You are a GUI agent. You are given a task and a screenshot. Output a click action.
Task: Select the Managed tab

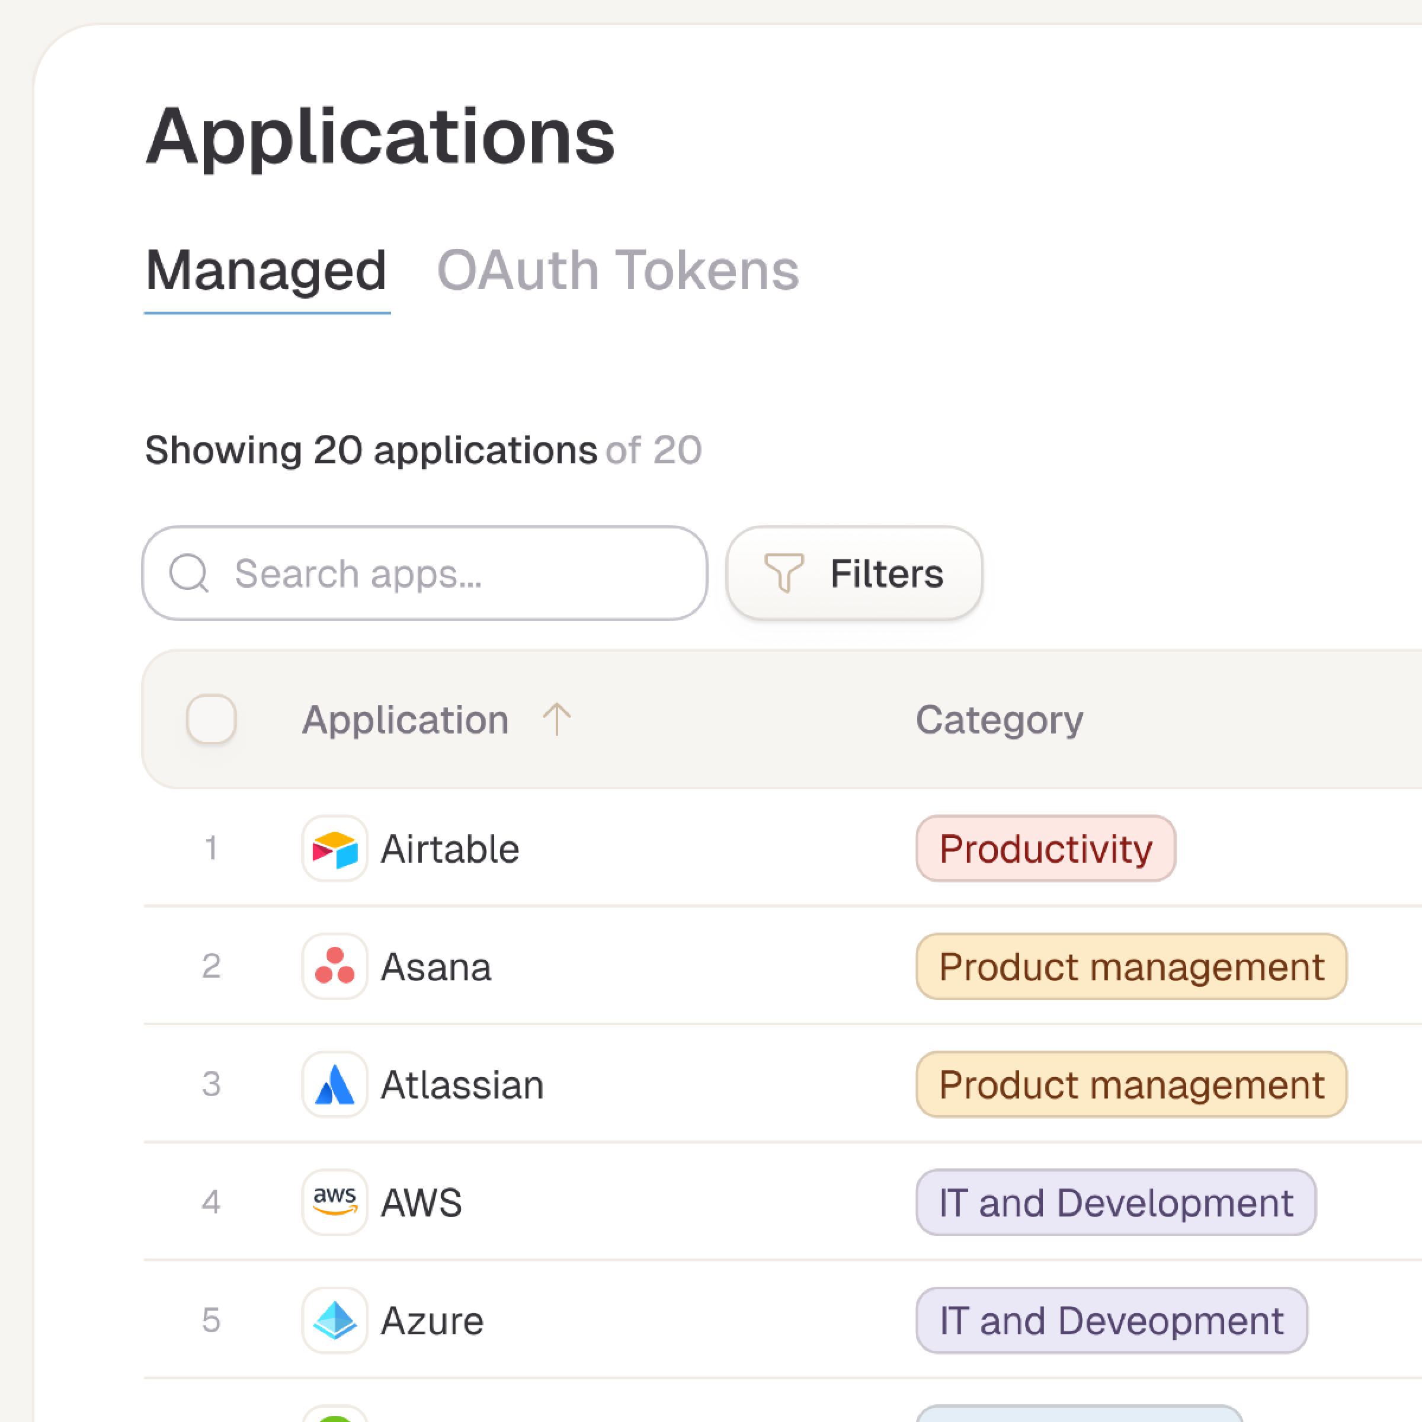tap(267, 271)
